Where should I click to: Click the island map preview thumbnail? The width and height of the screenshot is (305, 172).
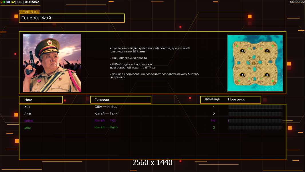coord(255,63)
